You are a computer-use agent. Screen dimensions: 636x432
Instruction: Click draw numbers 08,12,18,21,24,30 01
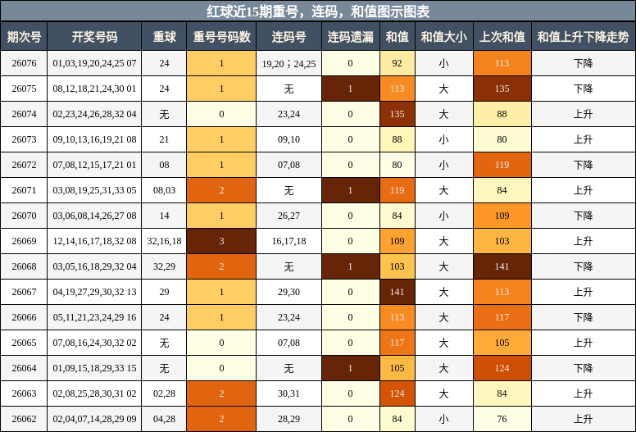[x=94, y=89]
